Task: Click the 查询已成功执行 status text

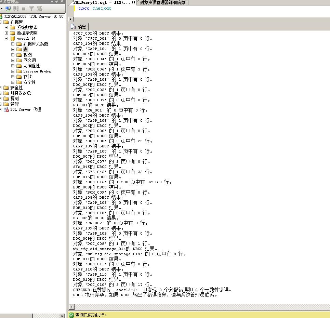Action: pyautogui.click(x=91, y=315)
